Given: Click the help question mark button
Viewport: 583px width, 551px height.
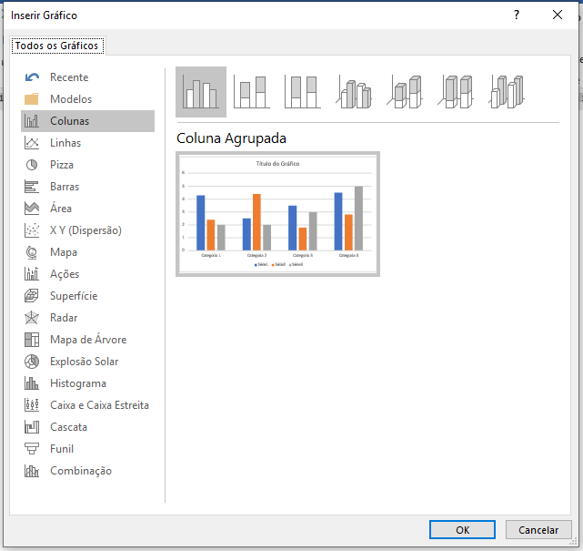Looking at the screenshot, I should point(517,15).
